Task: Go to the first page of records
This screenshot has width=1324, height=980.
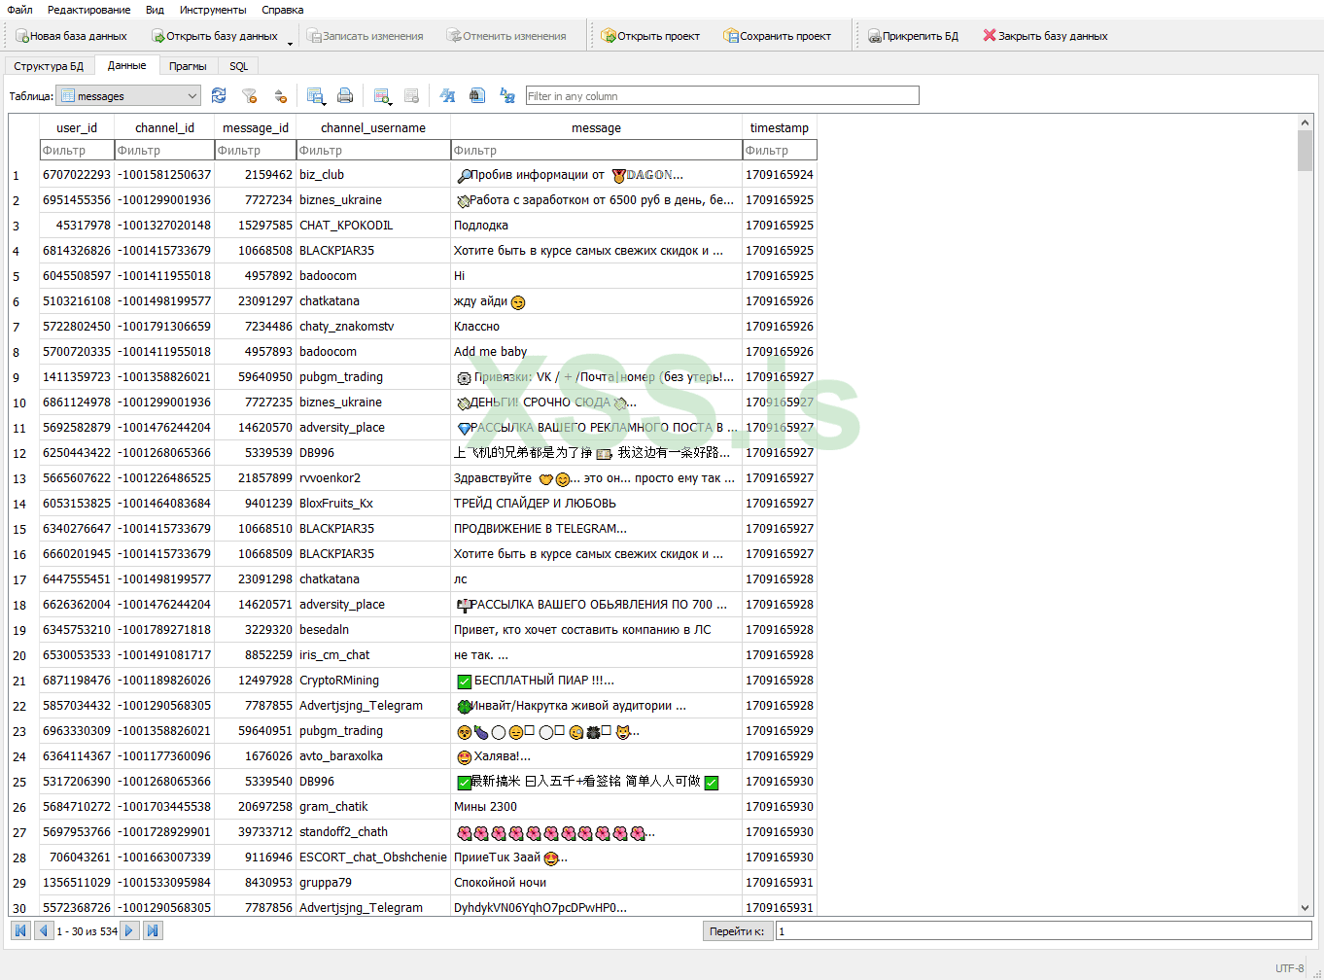Action: pos(20,930)
